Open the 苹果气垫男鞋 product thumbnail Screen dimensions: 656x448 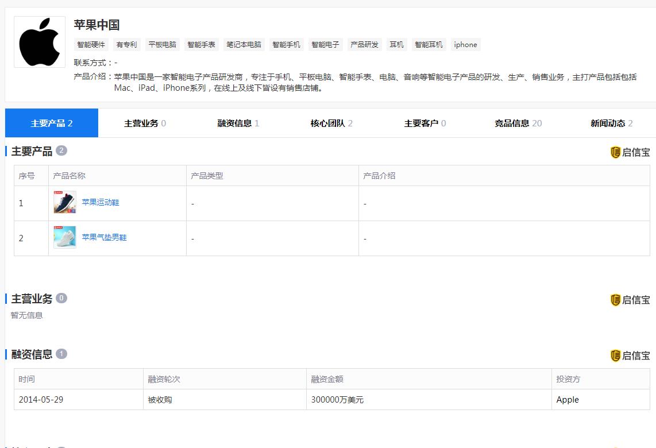click(x=65, y=238)
